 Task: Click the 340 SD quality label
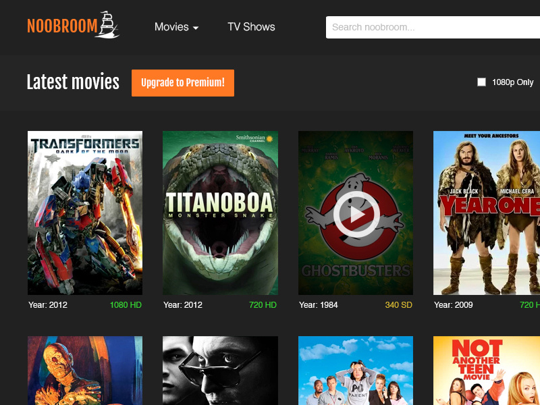tap(398, 305)
